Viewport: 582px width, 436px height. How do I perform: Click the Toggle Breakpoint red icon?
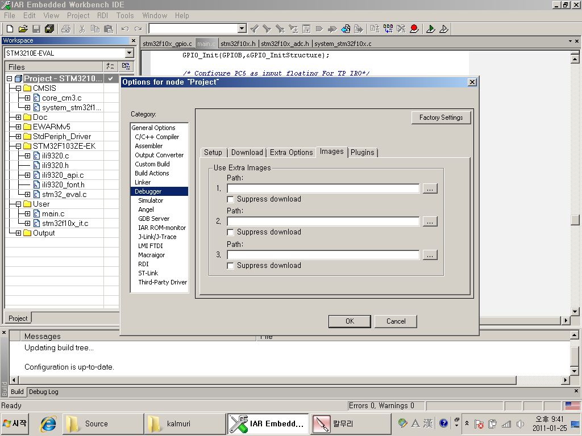[x=414, y=29]
